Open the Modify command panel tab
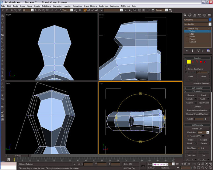 click(190, 15)
